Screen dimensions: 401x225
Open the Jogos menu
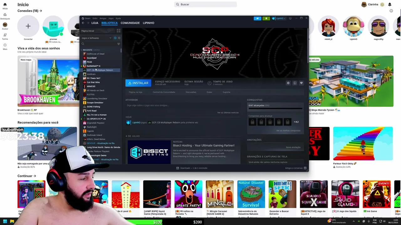coord(111,18)
